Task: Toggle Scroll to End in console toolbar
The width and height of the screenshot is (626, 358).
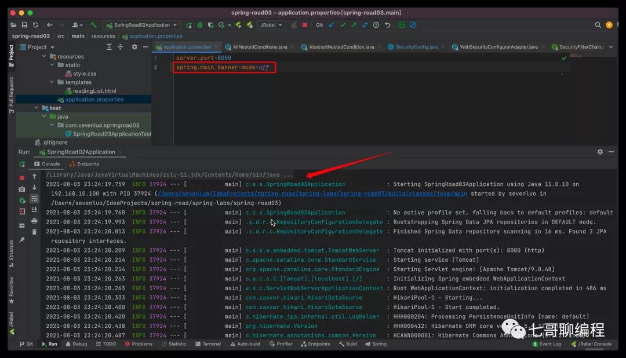Action: click(x=34, y=210)
